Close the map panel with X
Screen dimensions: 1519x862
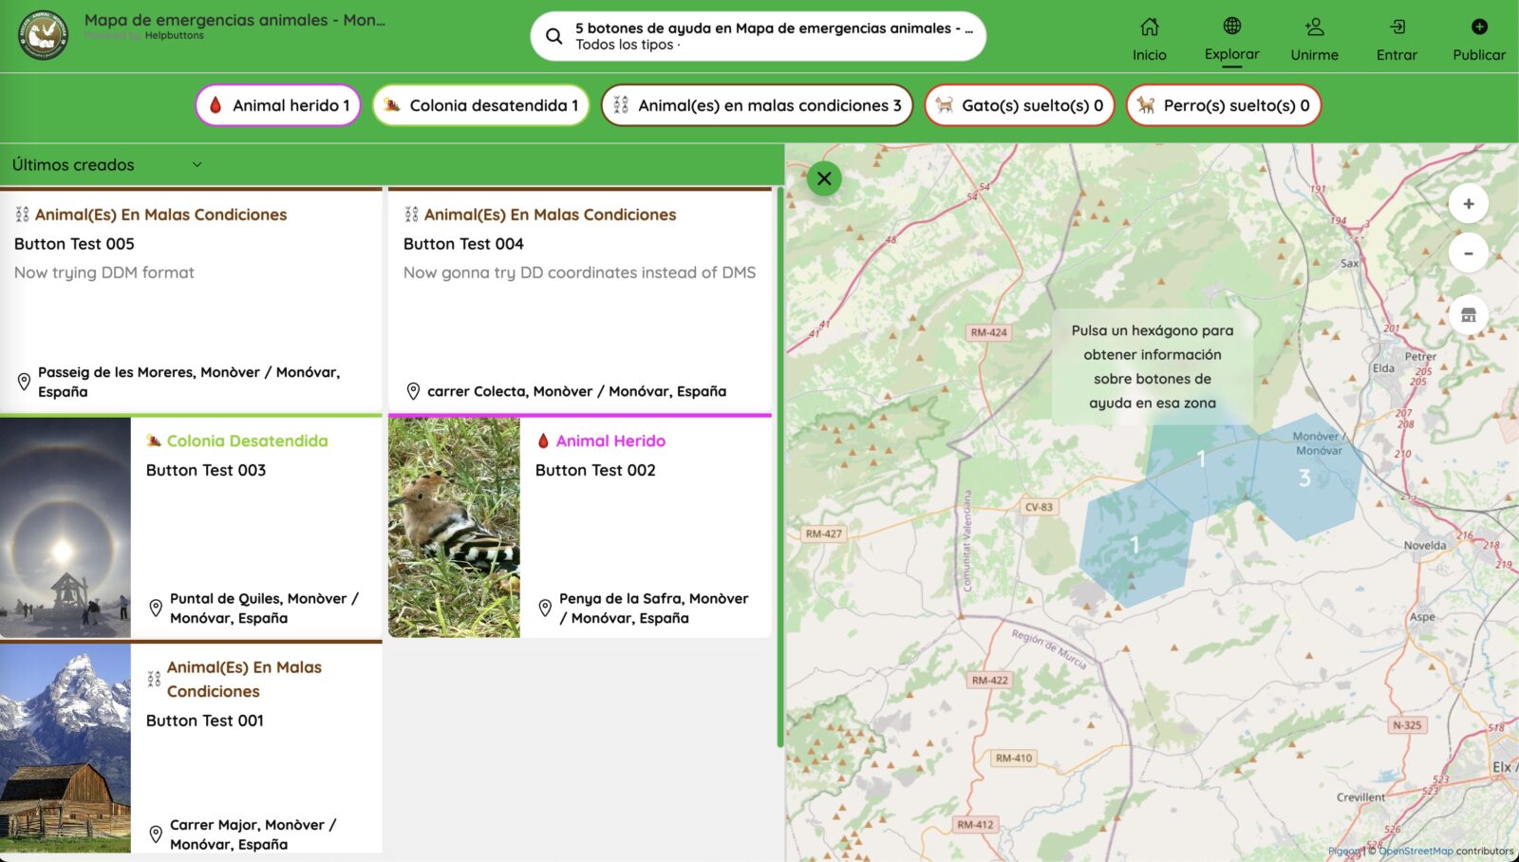pos(824,178)
